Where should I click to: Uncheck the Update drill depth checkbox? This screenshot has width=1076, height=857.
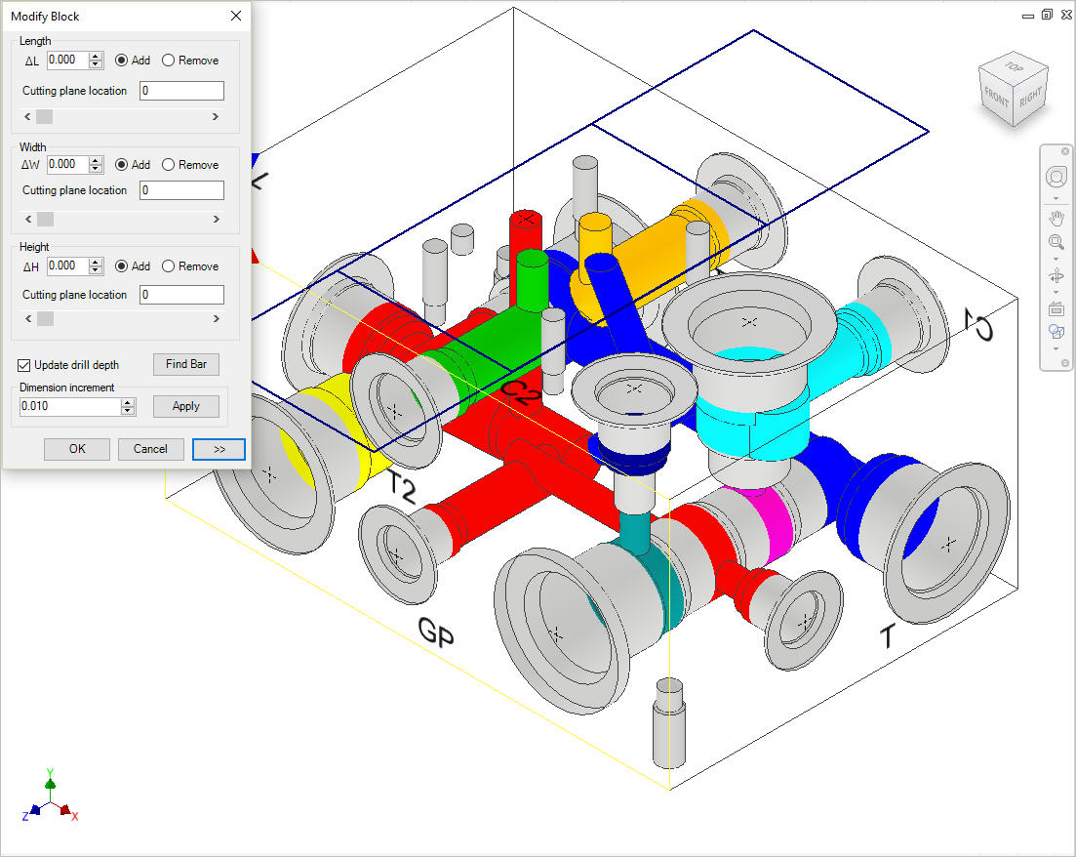click(24, 365)
